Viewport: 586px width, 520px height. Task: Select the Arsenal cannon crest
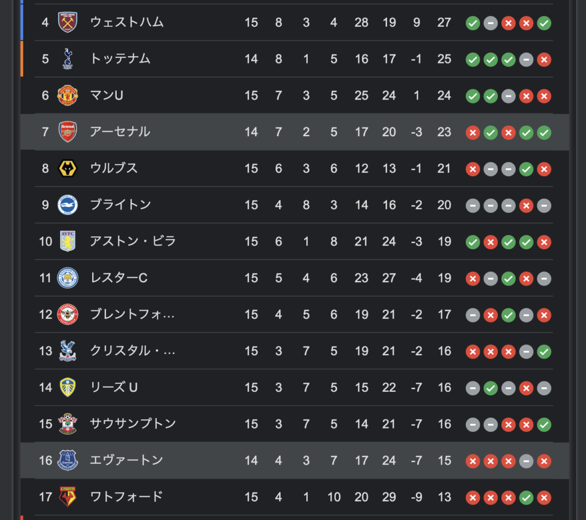pyautogui.click(x=68, y=132)
